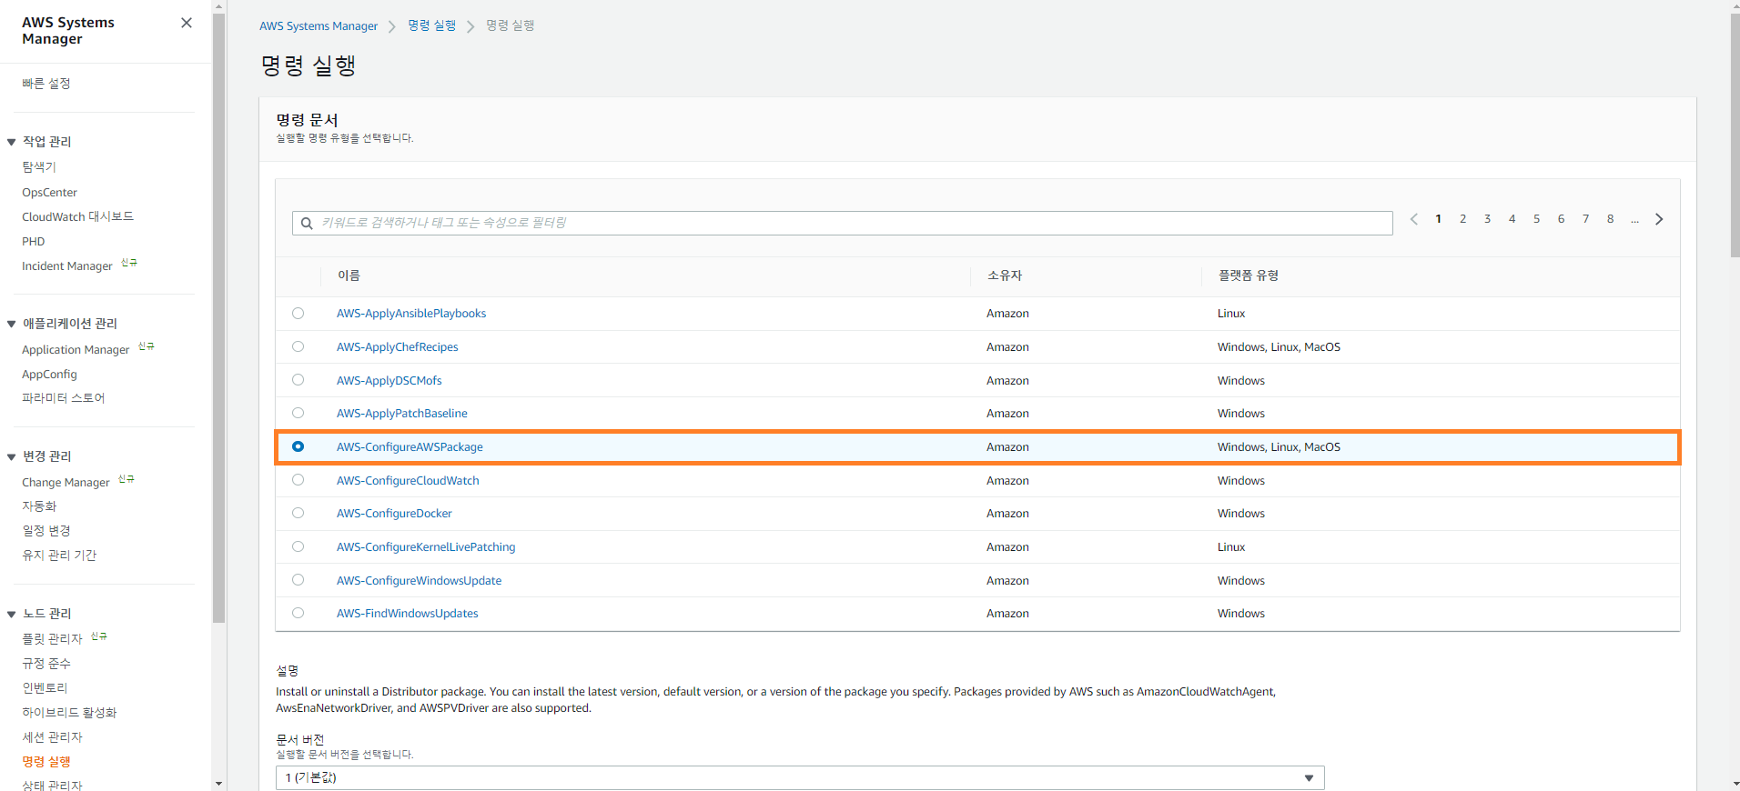Screen dimensions: 1740x791
Task: Open Application Manager in sidebar
Action: point(76,350)
